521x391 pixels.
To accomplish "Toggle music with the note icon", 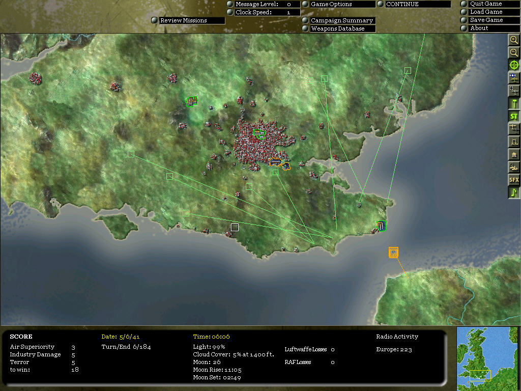I will click(x=514, y=192).
